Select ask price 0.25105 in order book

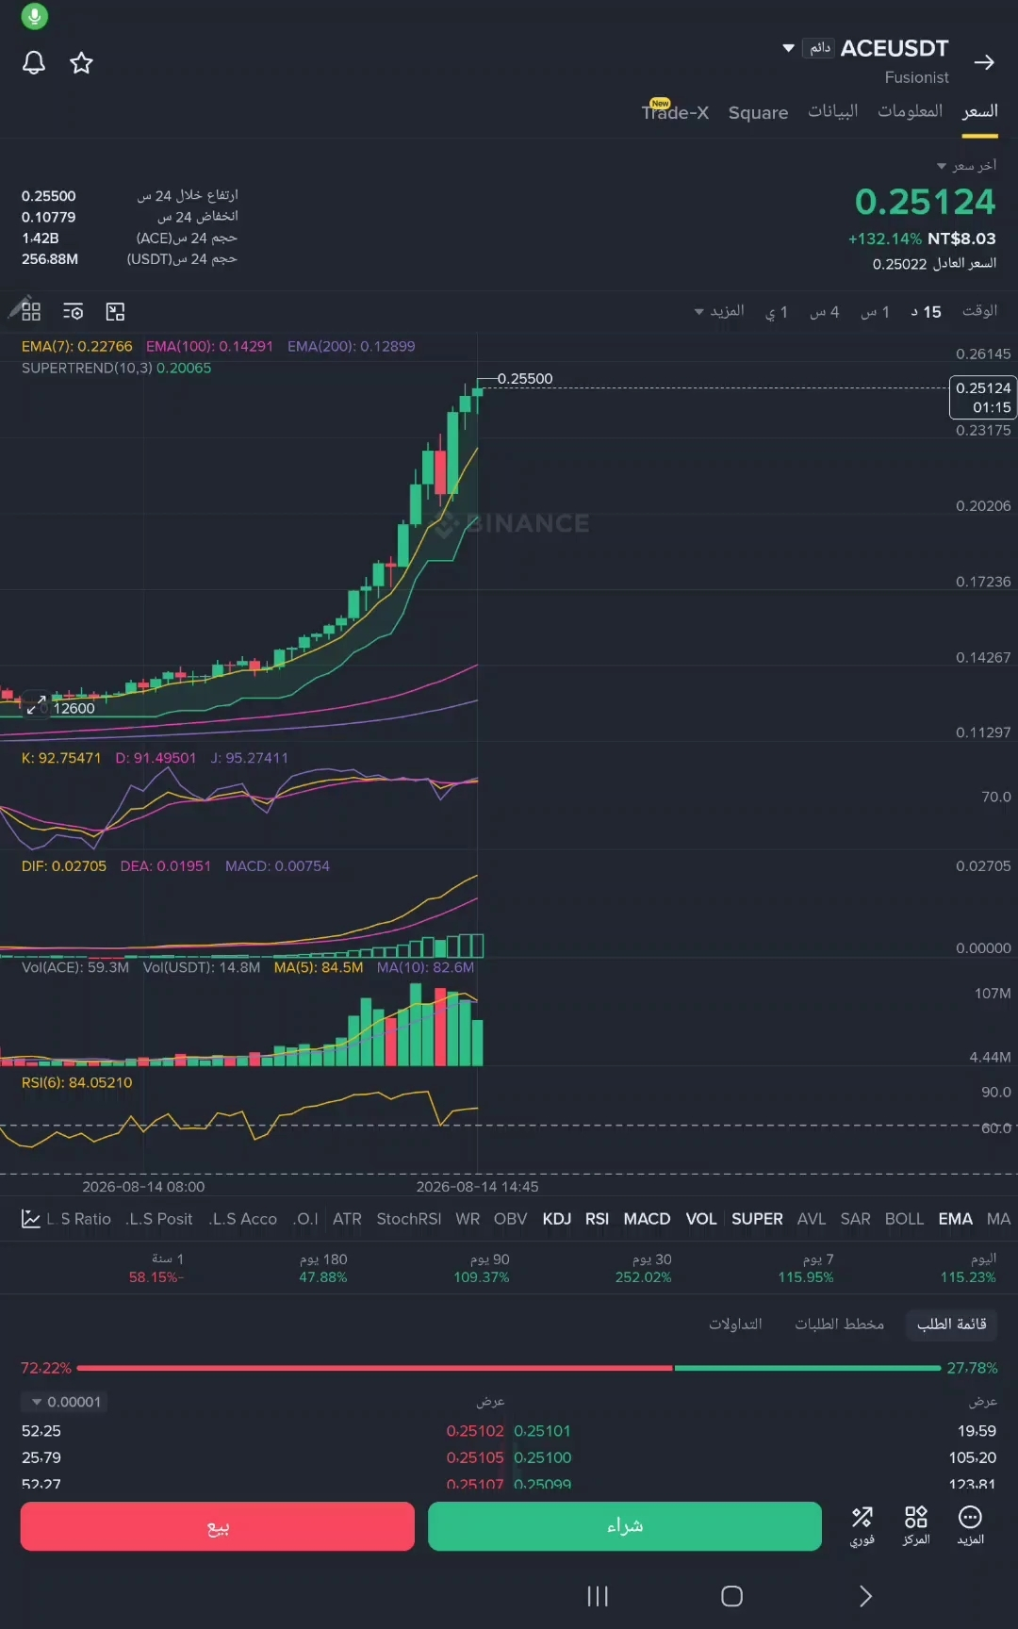475,1457
